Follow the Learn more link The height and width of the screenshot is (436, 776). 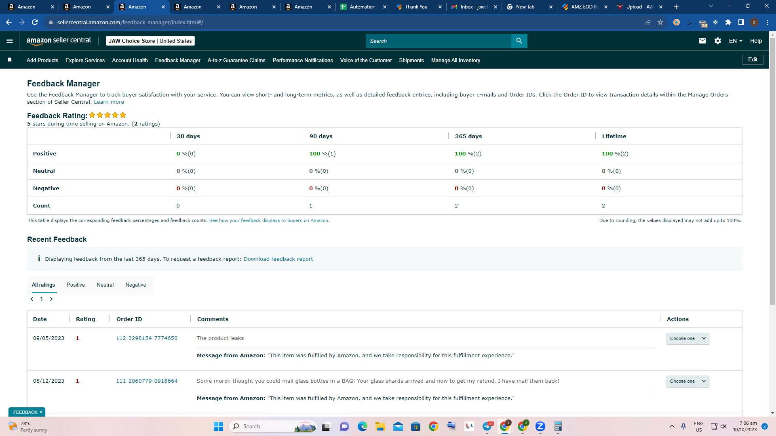point(109,102)
